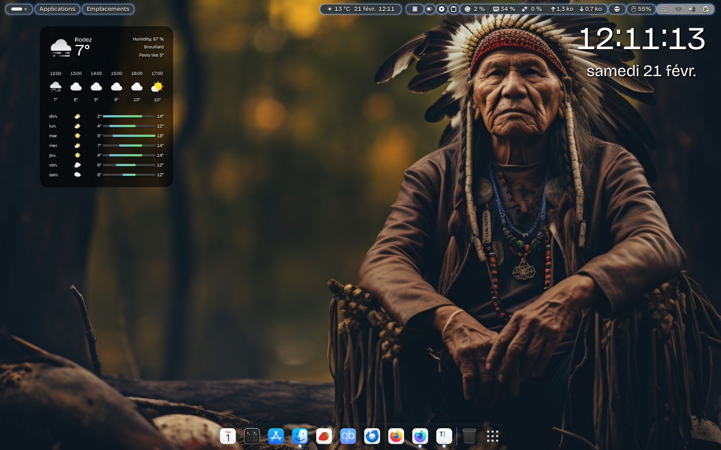Open the Emplacements menu
721x450 pixels.
click(x=108, y=9)
